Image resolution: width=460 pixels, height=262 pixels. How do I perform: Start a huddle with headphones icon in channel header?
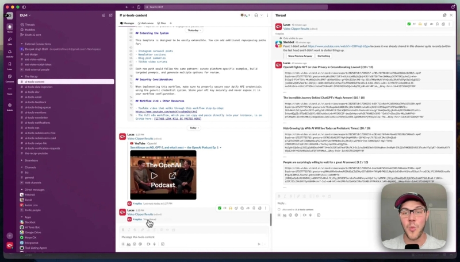(256, 15)
